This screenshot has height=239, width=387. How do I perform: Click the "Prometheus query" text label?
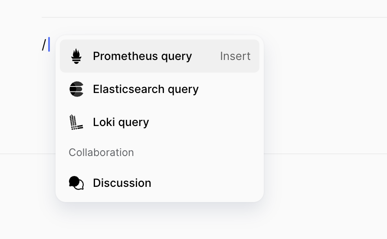[x=142, y=56]
